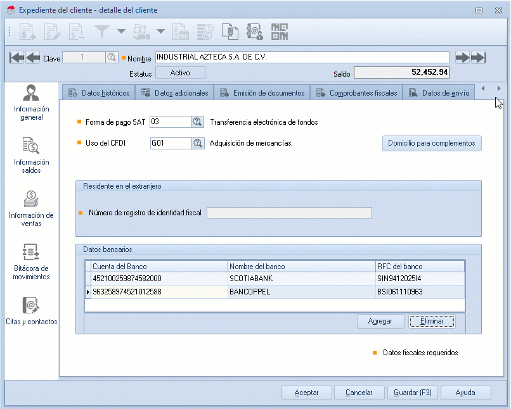Image resolution: width=511 pixels, height=409 pixels.
Task: Click RFC del banco column header
Action: [420, 267]
